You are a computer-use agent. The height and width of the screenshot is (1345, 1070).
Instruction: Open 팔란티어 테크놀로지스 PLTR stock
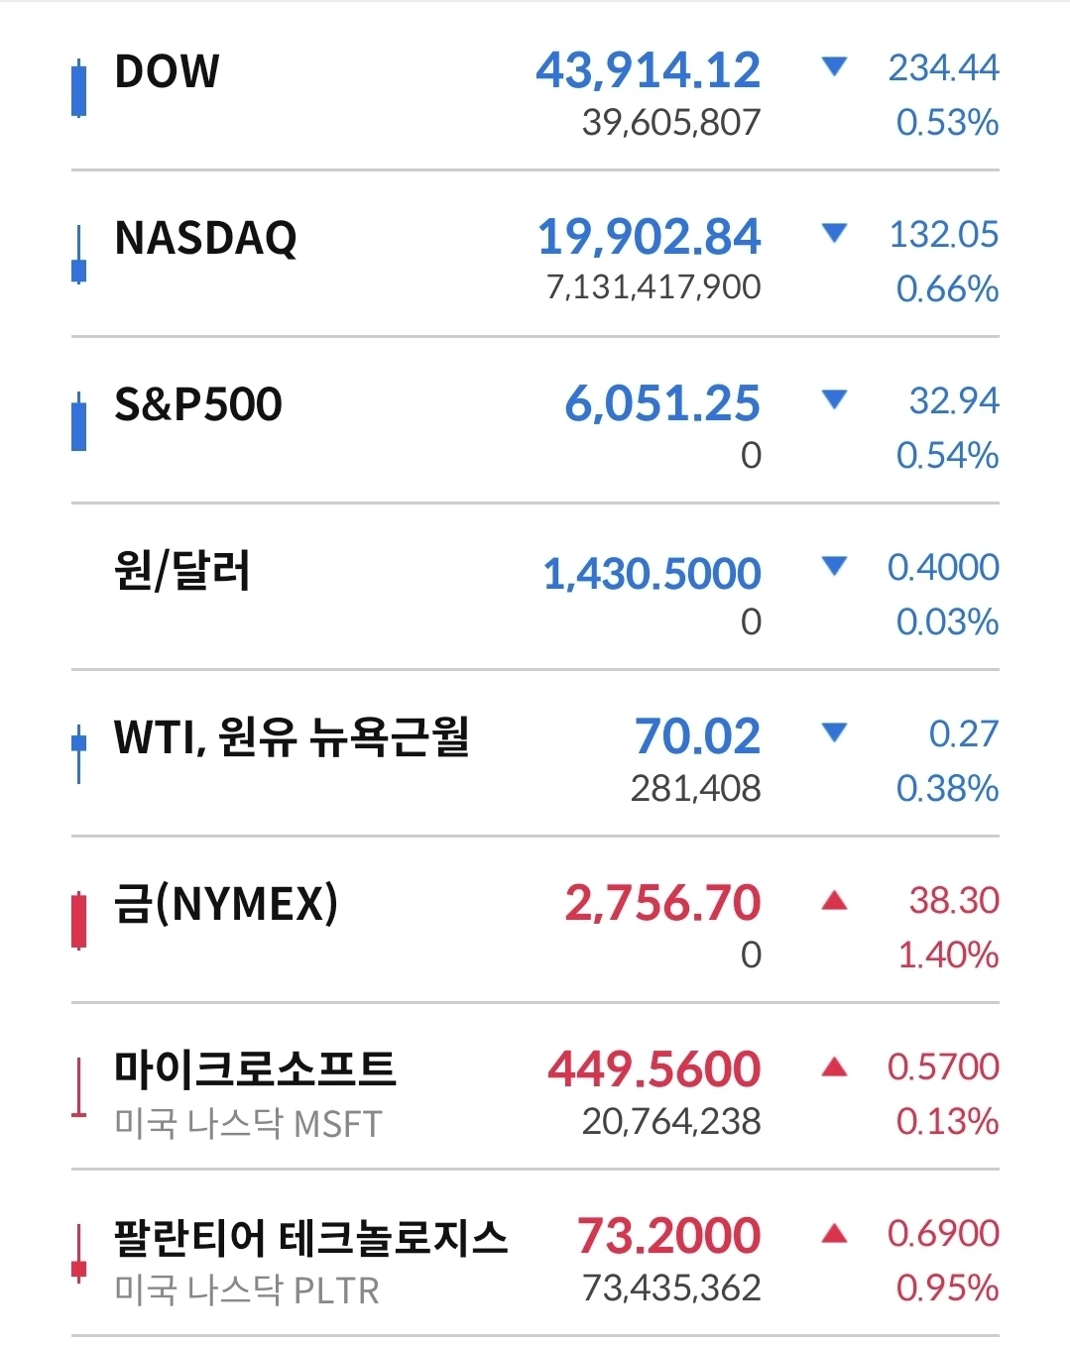[x=535, y=1254]
